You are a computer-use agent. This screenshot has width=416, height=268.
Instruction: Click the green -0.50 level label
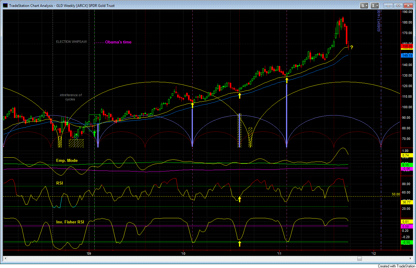(407, 242)
